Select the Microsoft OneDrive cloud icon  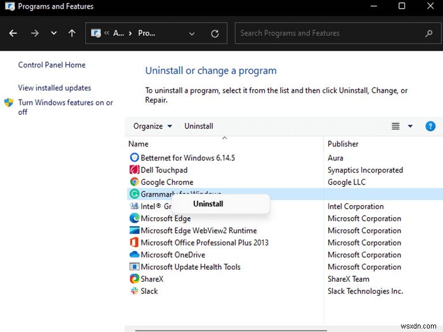tap(134, 254)
